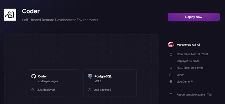Click the globe icon beside Live Demo
225x104 pixels.
pyautogui.click(x=171, y=82)
